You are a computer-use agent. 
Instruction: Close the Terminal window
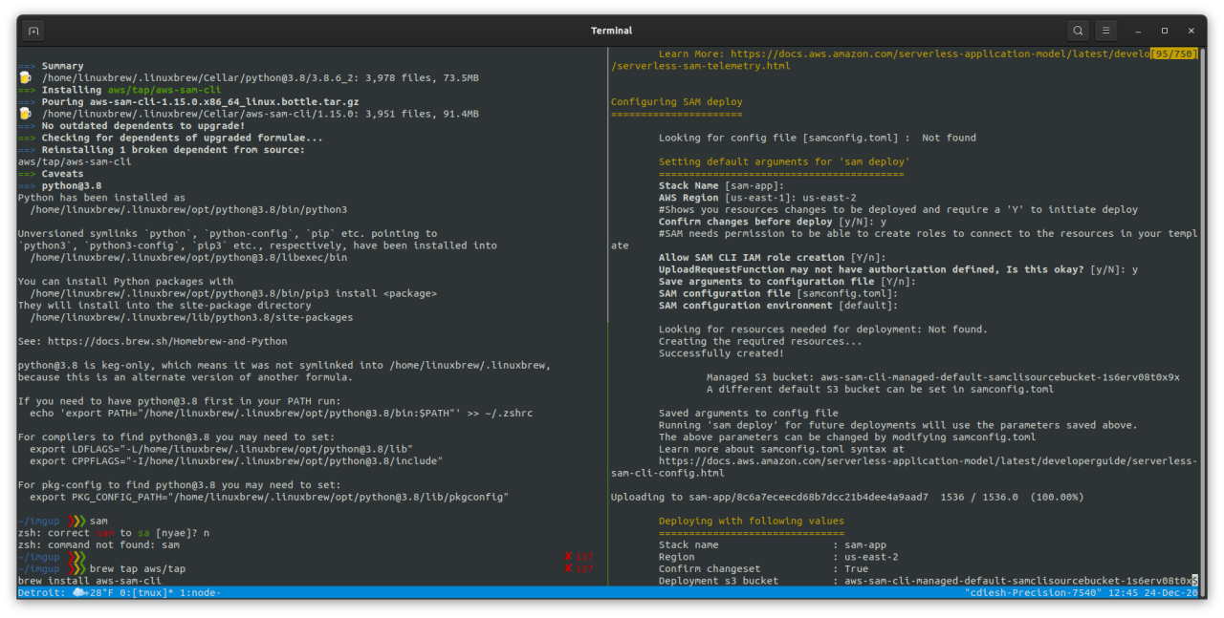pyautogui.click(x=1191, y=31)
